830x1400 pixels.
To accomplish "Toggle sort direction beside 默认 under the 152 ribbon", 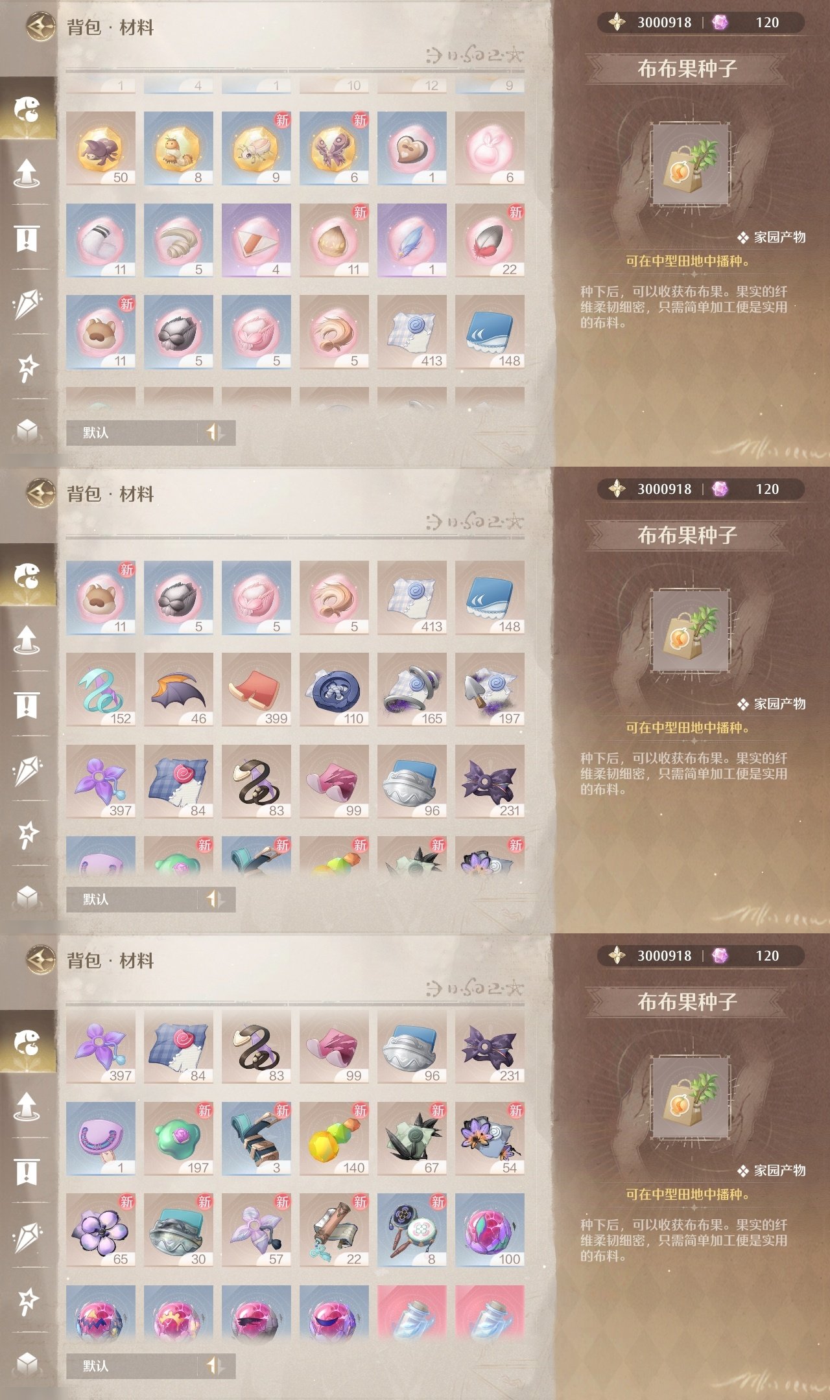I will (215, 899).
